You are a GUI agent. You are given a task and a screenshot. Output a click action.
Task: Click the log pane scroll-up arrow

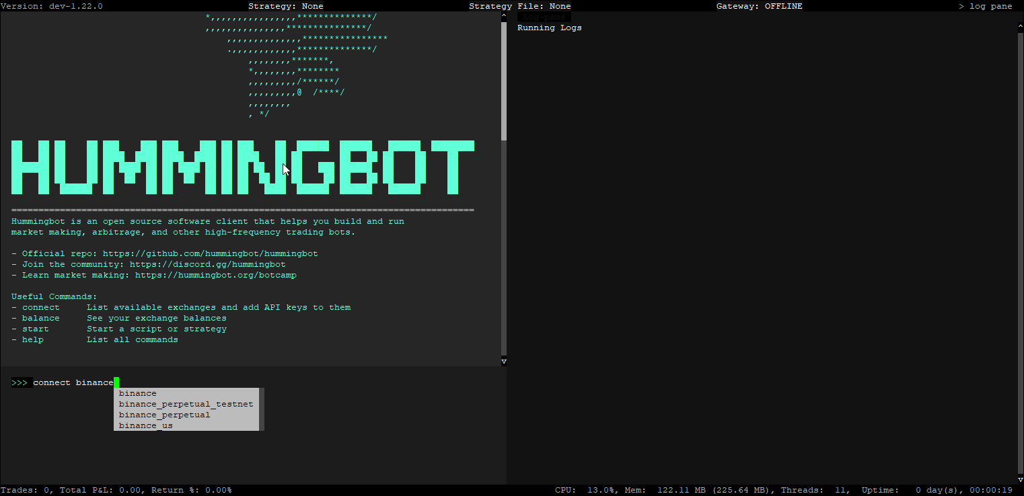1021,15
